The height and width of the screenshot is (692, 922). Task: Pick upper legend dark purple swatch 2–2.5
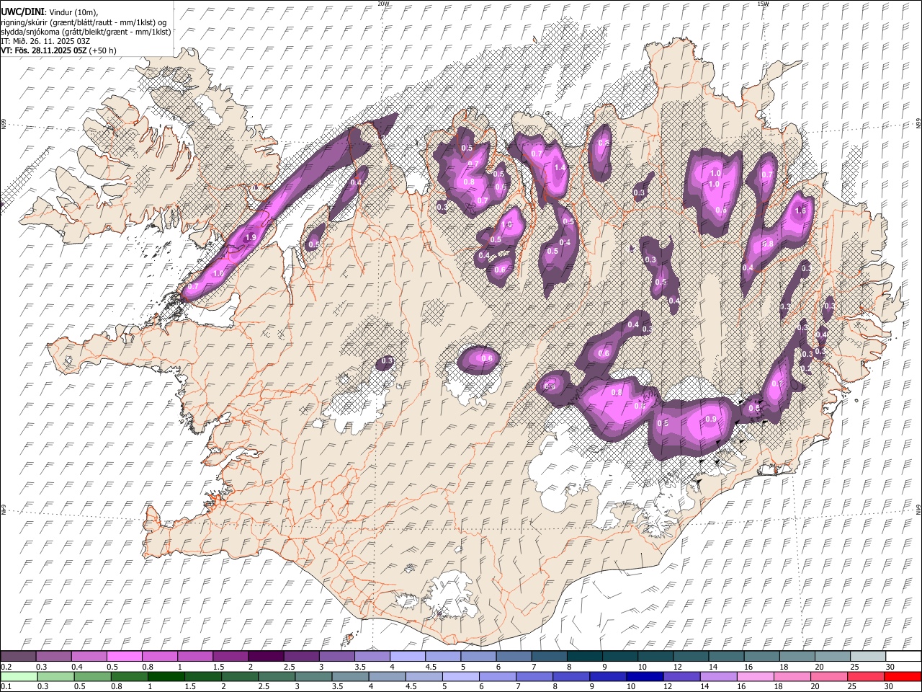pos(265,657)
